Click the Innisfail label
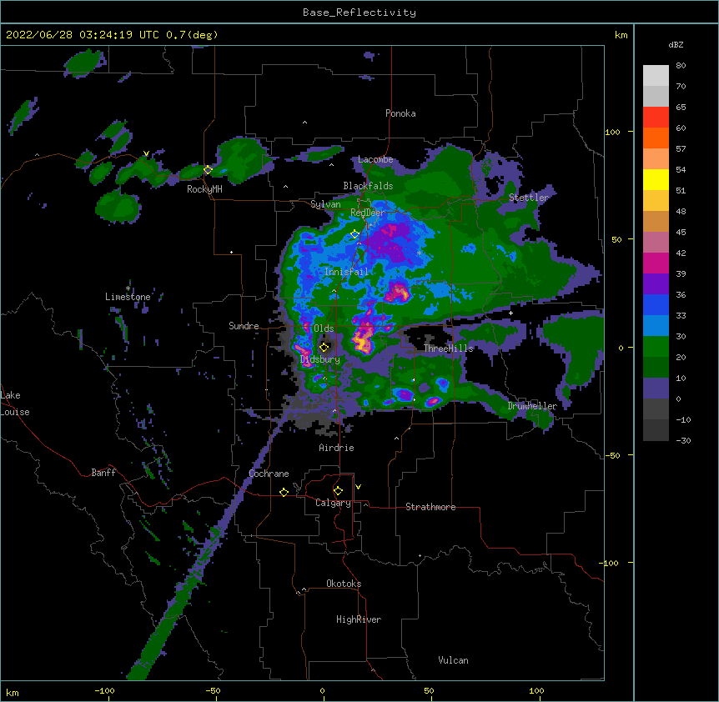 [346, 272]
